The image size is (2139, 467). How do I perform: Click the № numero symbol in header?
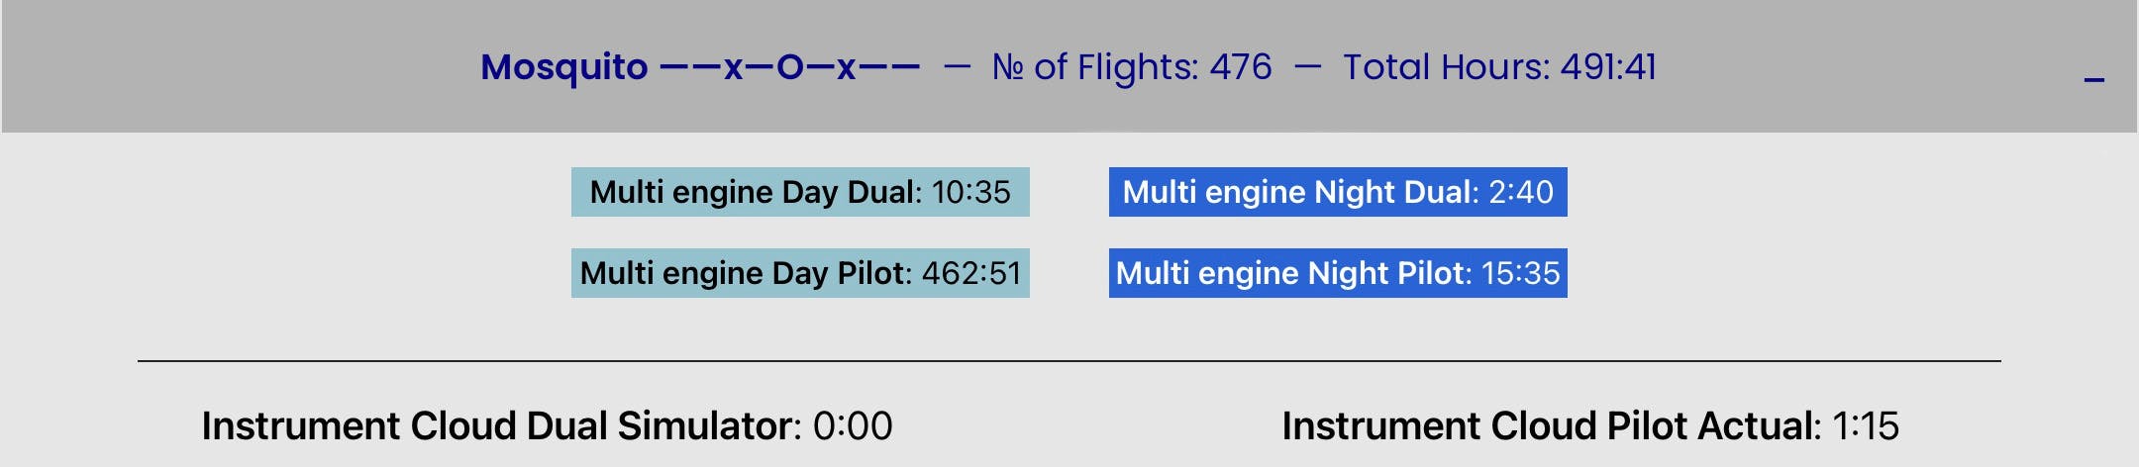(x=1007, y=67)
